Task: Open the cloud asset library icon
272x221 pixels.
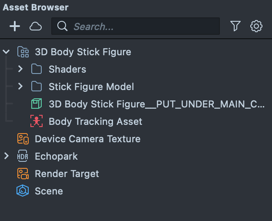Action: point(36,27)
